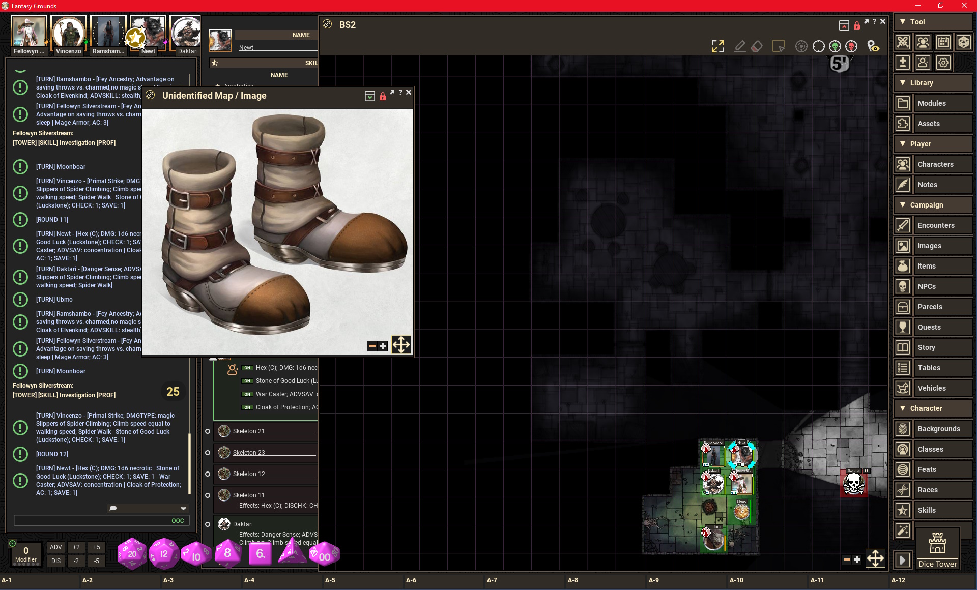Open the Options gear tool icon
Viewport: 977px width, 590px height.
pyautogui.click(x=943, y=63)
